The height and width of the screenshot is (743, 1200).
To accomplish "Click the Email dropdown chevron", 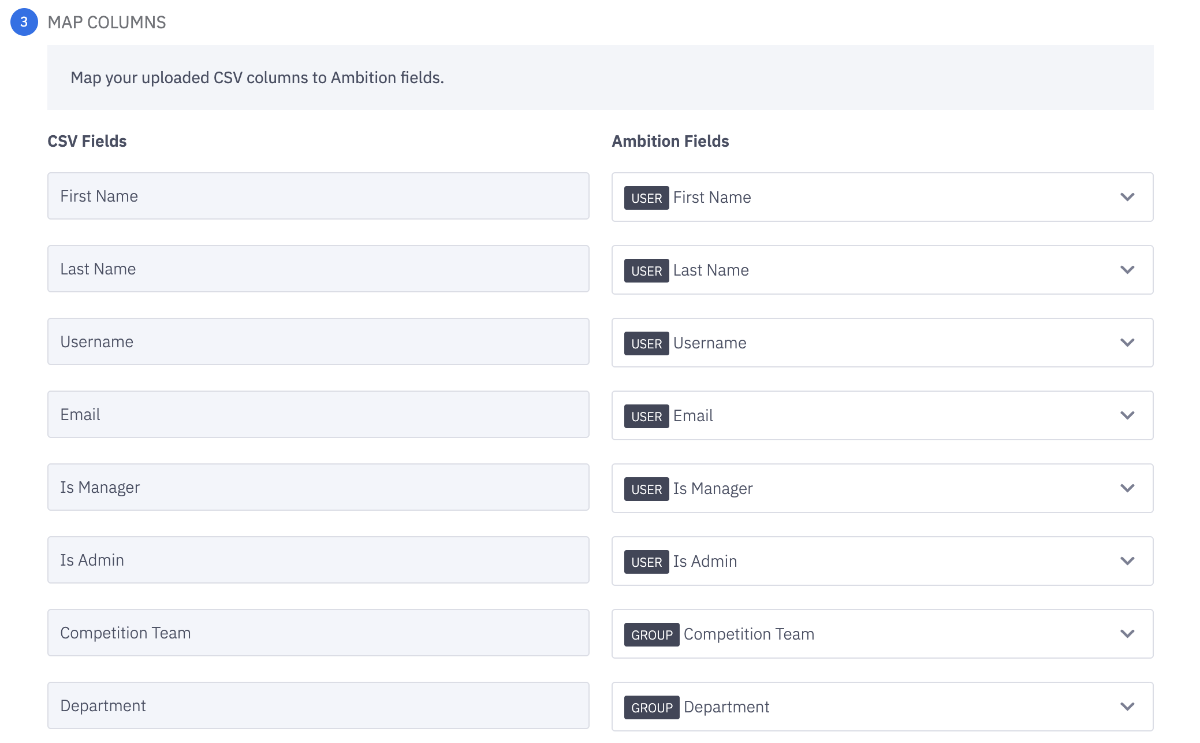I will [1127, 416].
